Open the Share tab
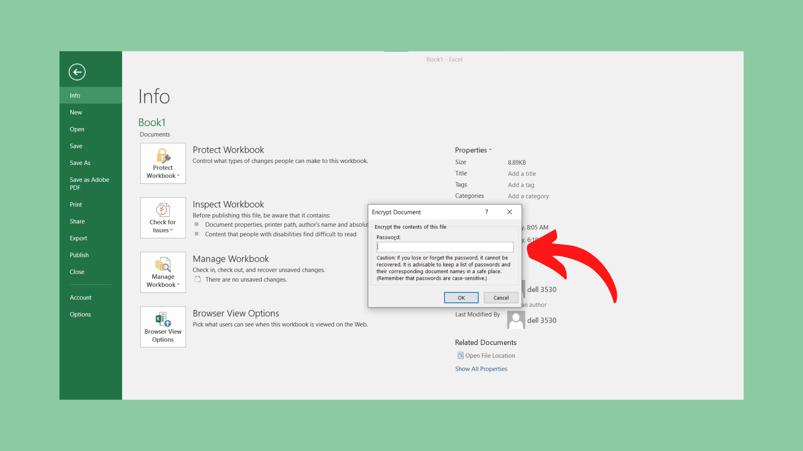Image resolution: width=803 pixels, height=451 pixels. tap(91, 221)
